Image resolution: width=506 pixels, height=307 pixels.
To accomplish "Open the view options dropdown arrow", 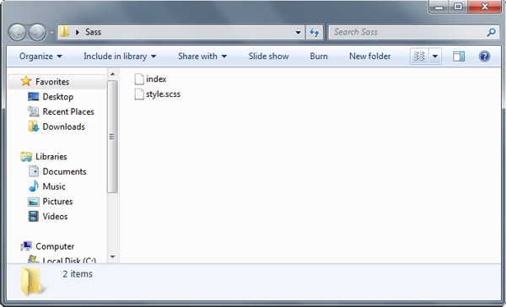I will [435, 57].
